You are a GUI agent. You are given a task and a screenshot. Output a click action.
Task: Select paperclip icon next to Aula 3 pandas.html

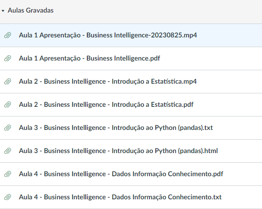point(8,151)
